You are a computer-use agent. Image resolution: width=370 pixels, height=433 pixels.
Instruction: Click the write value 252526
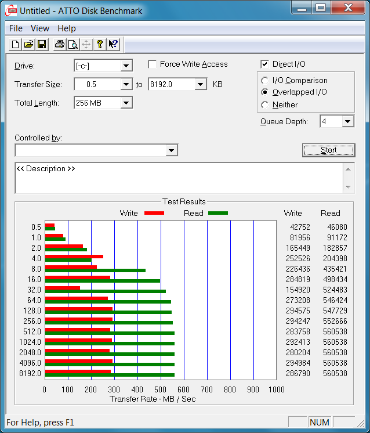point(298,258)
